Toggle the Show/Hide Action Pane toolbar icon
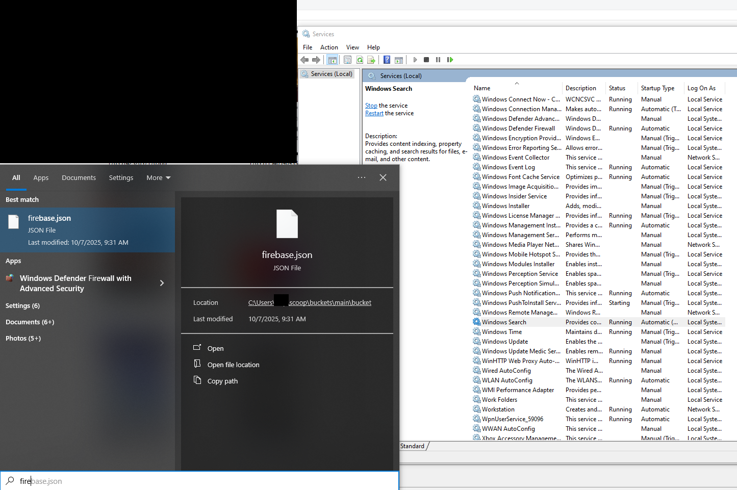The image size is (737, 490). coord(399,60)
